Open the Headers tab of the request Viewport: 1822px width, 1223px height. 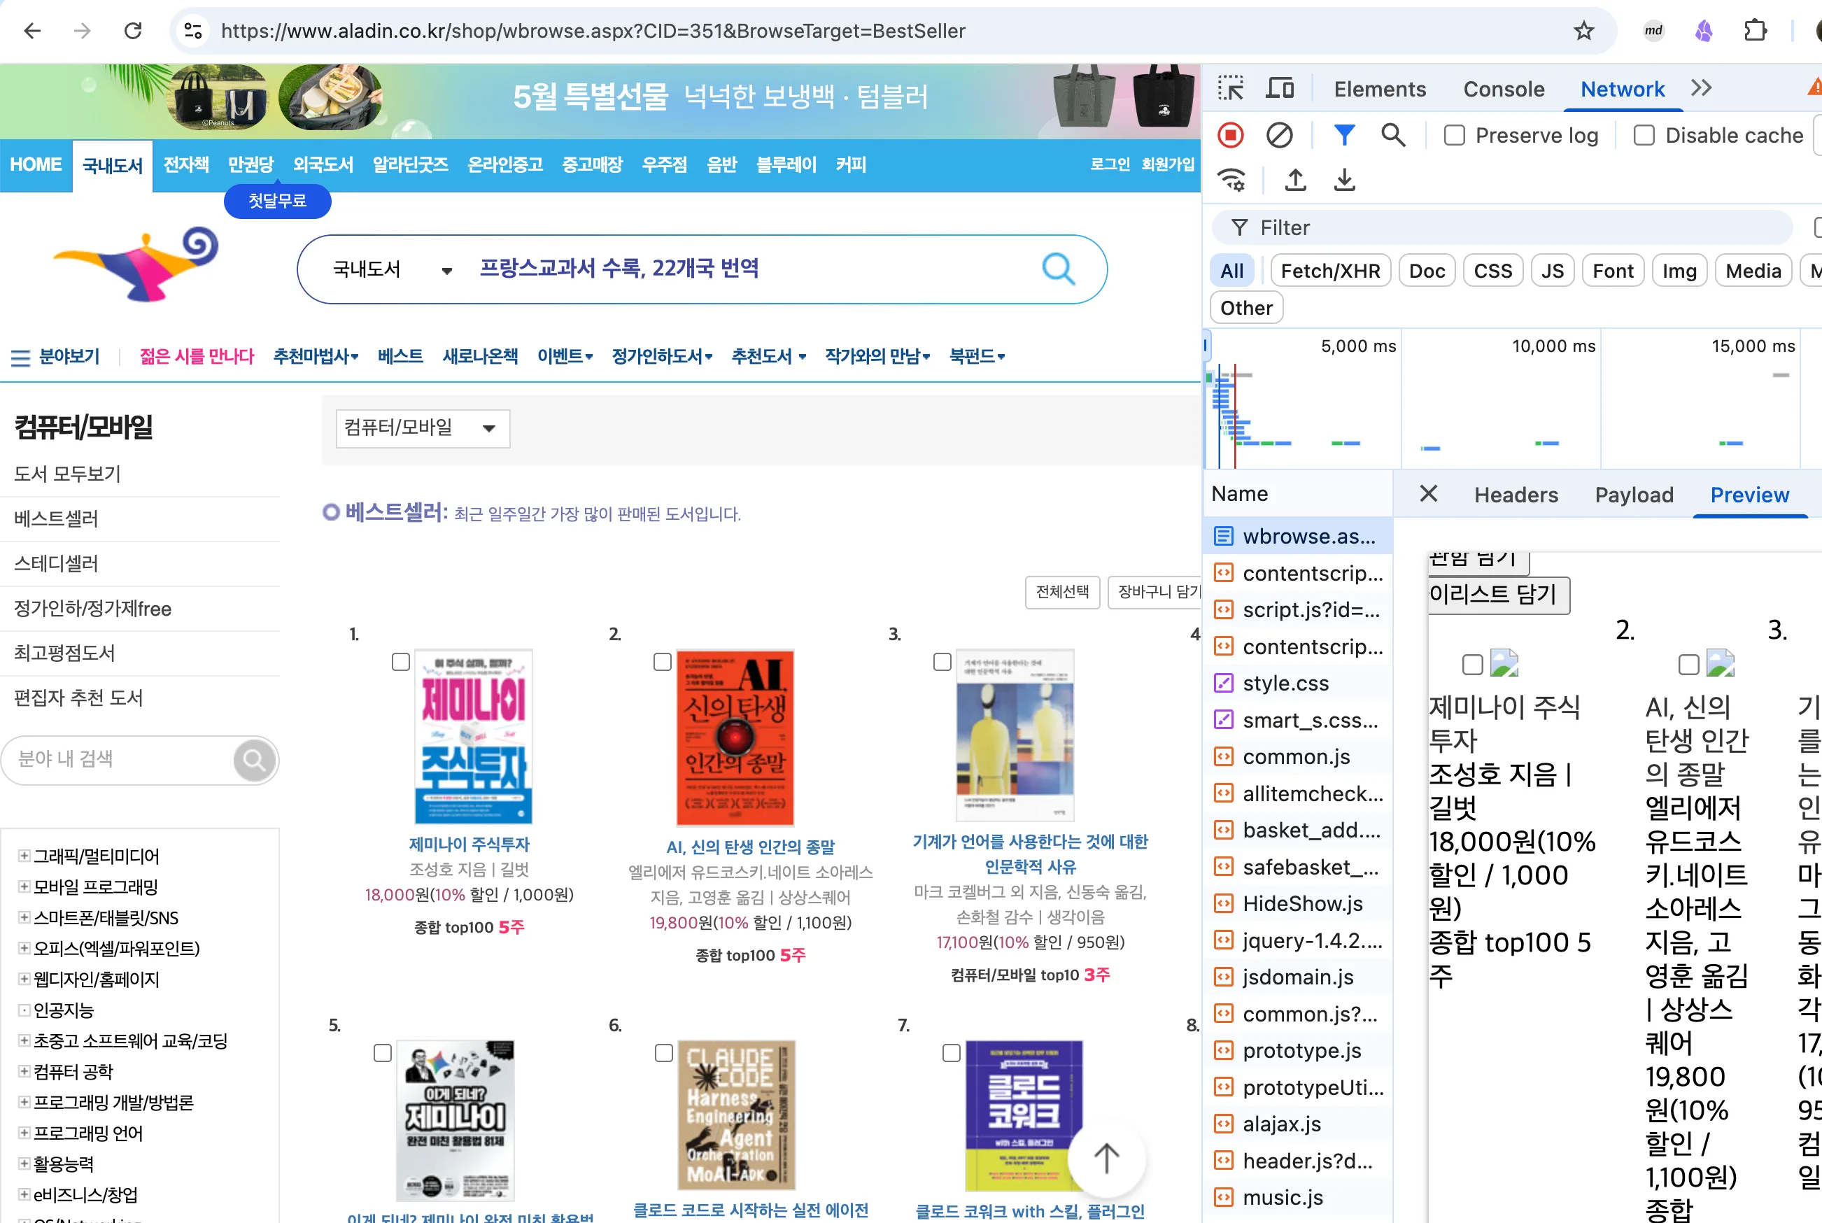1516,495
